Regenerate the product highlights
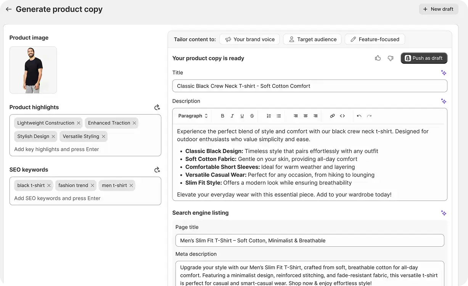This screenshot has width=468, height=286. click(x=157, y=107)
